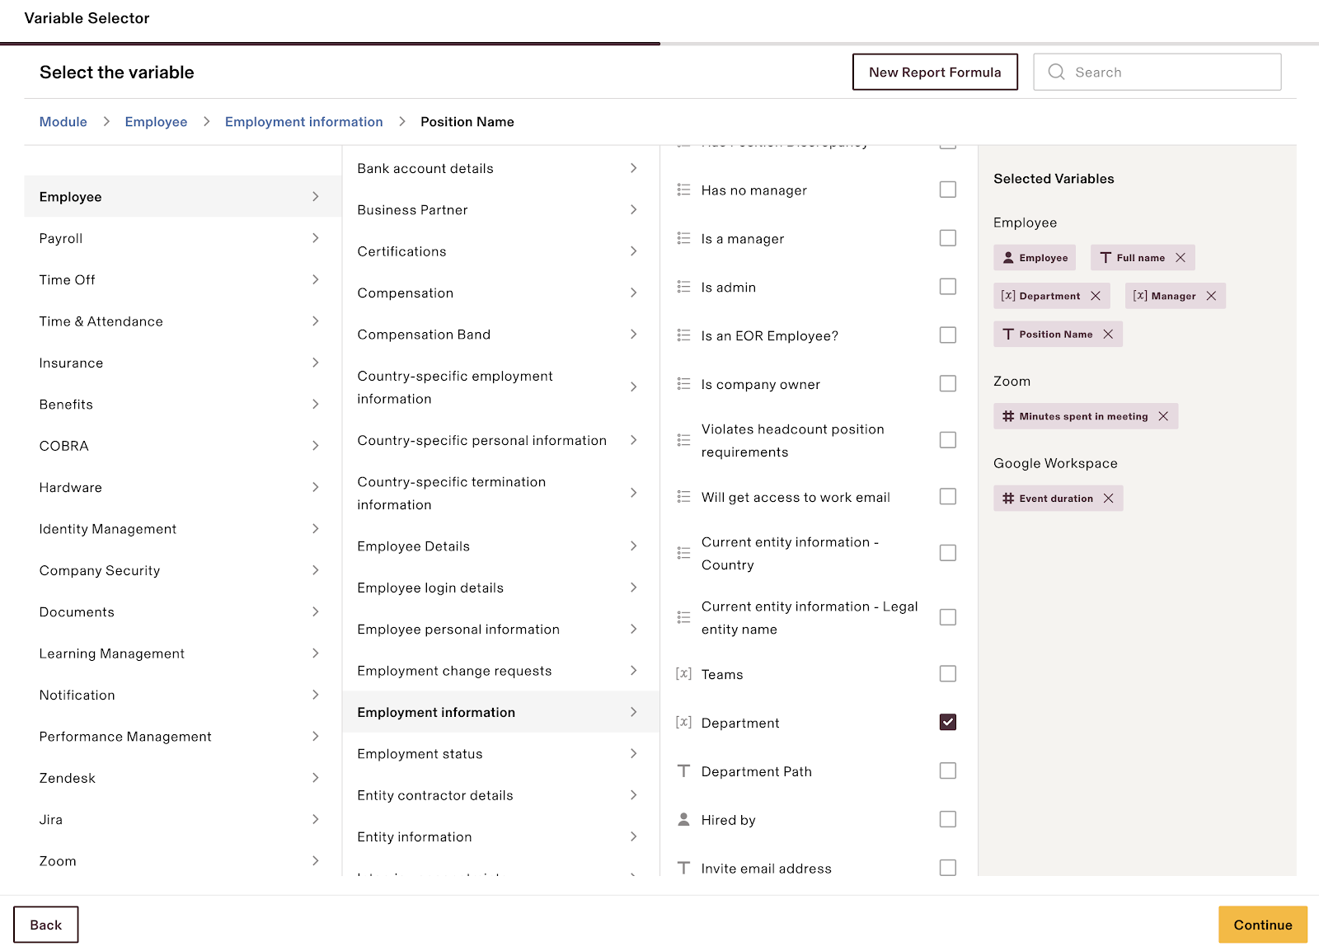Expand the Insurance module chevron
The height and width of the screenshot is (946, 1319).
tap(316, 363)
